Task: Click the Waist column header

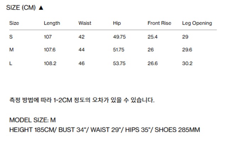Action: [85, 23]
